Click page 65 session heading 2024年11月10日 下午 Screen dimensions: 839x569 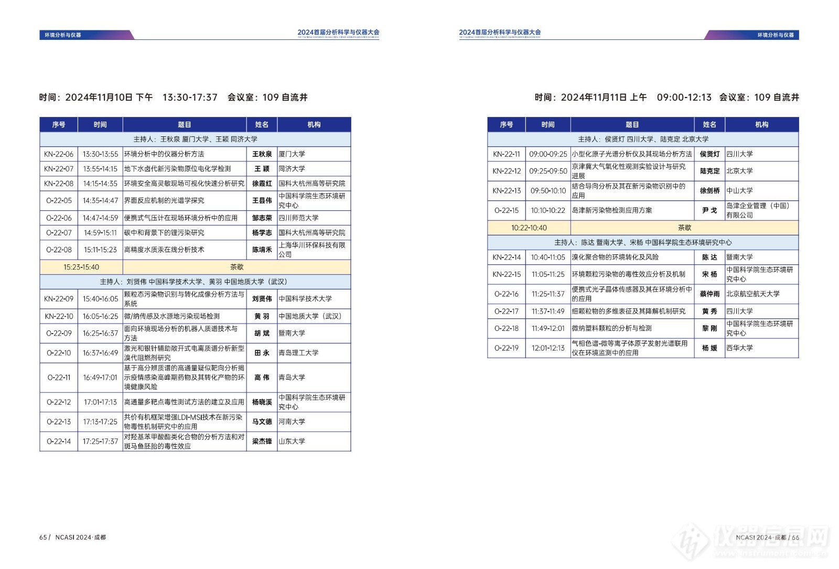173,98
